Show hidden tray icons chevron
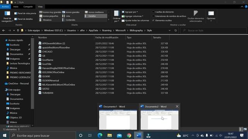The width and height of the screenshot is (248, 139). click(193, 136)
